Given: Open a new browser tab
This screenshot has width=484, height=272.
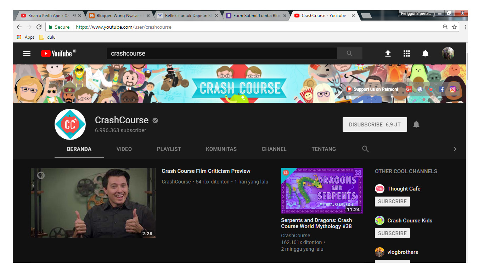Looking at the screenshot, I should click(366, 16).
